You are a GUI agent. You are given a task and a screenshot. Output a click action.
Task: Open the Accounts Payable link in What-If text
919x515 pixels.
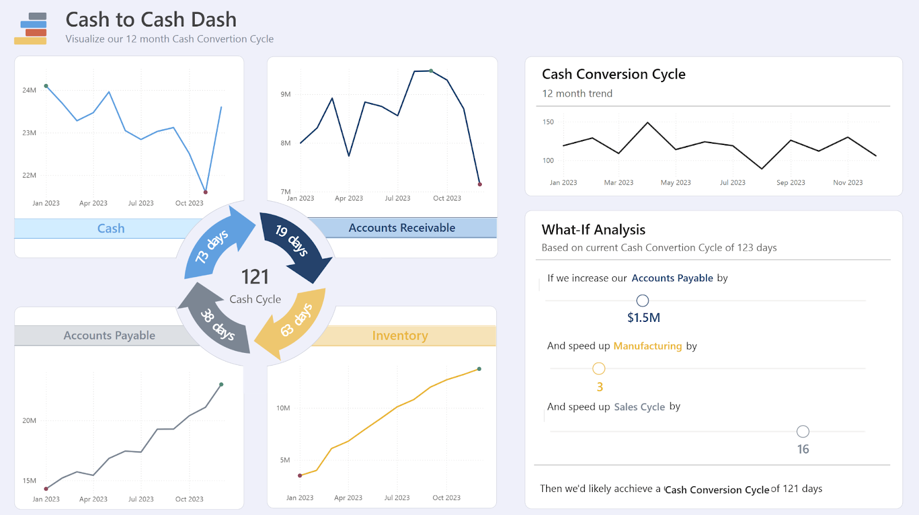click(x=672, y=278)
